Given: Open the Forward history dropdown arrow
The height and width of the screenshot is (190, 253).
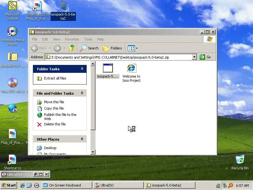Looking at the screenshot, I should click(x=64, y=48).
